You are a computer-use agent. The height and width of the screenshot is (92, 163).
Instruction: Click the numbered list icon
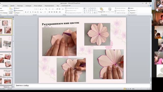point(53,9)
